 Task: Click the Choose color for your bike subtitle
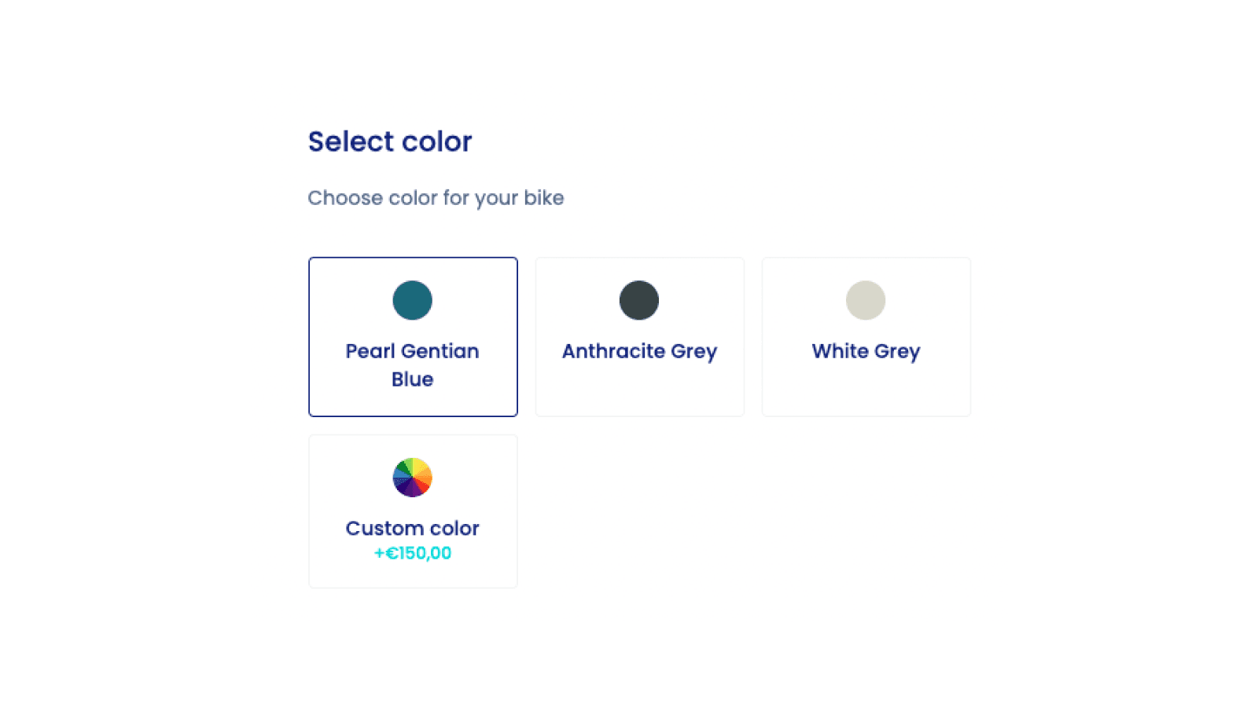click(x=436, y=198)
